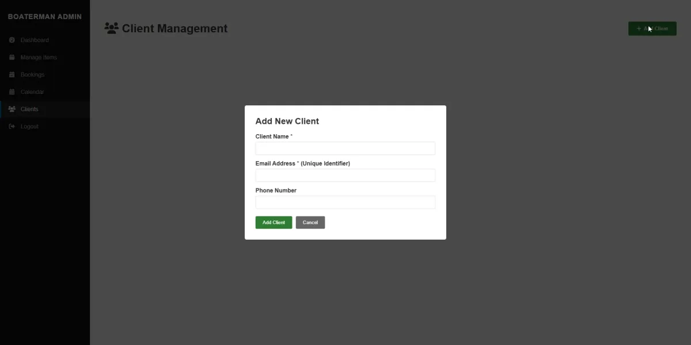The width and height of the screenshot is (691, 345).
Task: Select the Phone Number text box
Action: point(345,202)
